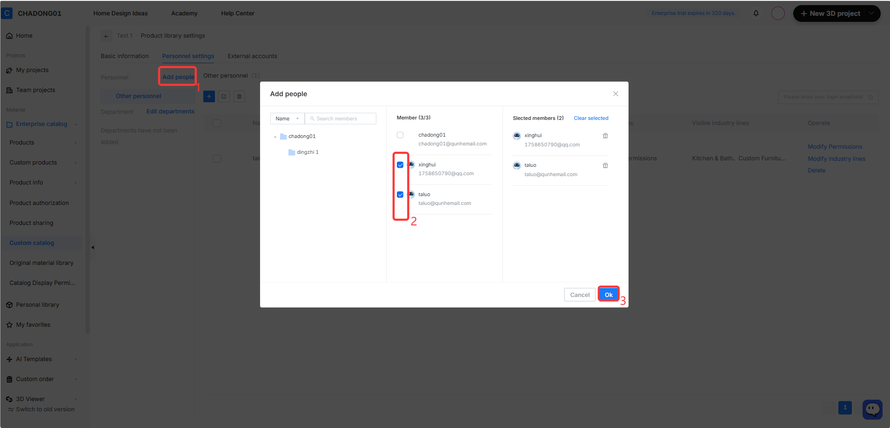The height and width of the screenshot is (428, 890).
Task: Click the notification bell icon
Action: [756, 13]
